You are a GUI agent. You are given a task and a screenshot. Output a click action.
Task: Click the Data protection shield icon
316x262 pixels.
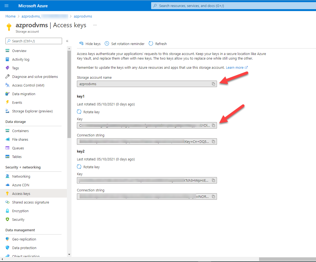click(8, 248)
